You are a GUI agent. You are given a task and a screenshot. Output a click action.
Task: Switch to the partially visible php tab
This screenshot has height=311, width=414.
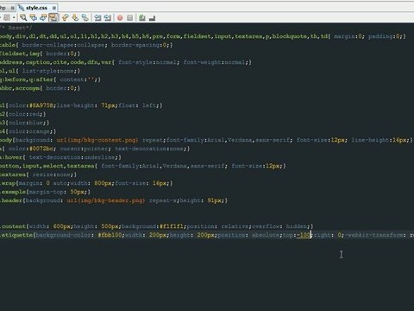(x=3, y=8)
